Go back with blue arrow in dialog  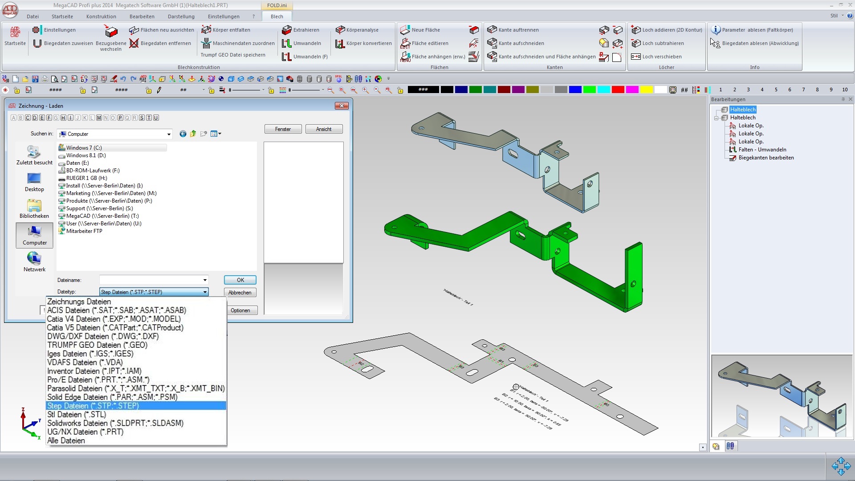183,134
